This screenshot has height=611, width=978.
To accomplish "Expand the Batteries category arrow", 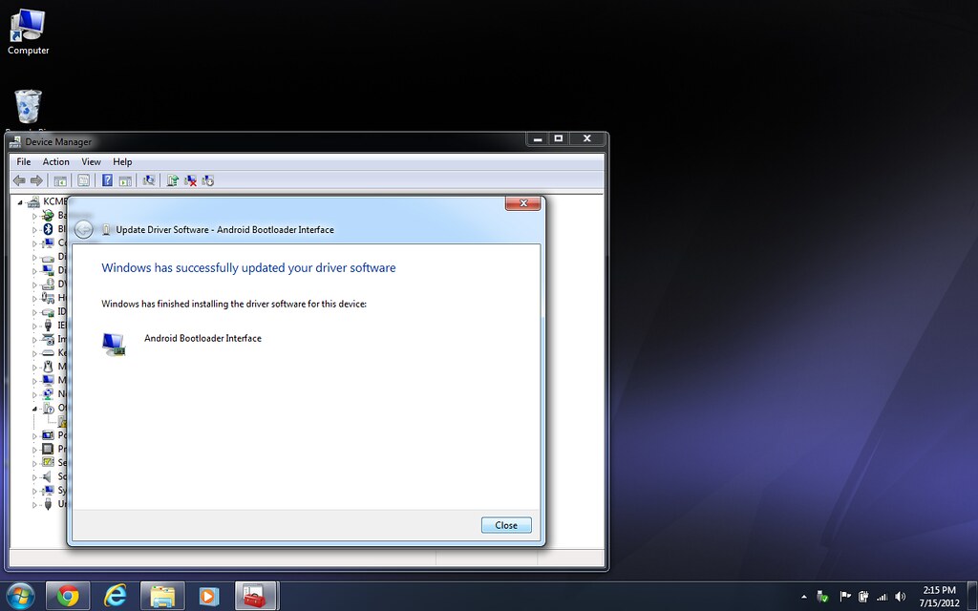I will tap(34, 216).
